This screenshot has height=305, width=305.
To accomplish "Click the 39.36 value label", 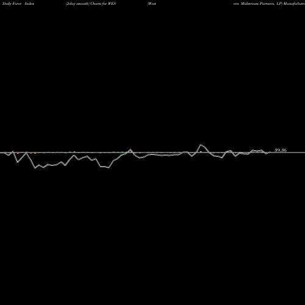I will tap(281, 150).
